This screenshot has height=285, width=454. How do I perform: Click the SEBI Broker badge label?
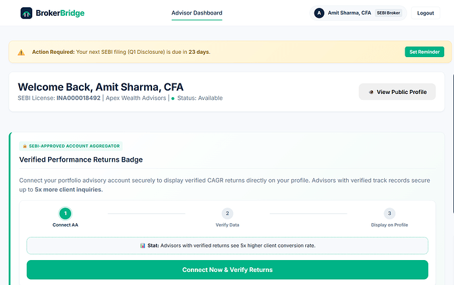(x=388, y=13)
